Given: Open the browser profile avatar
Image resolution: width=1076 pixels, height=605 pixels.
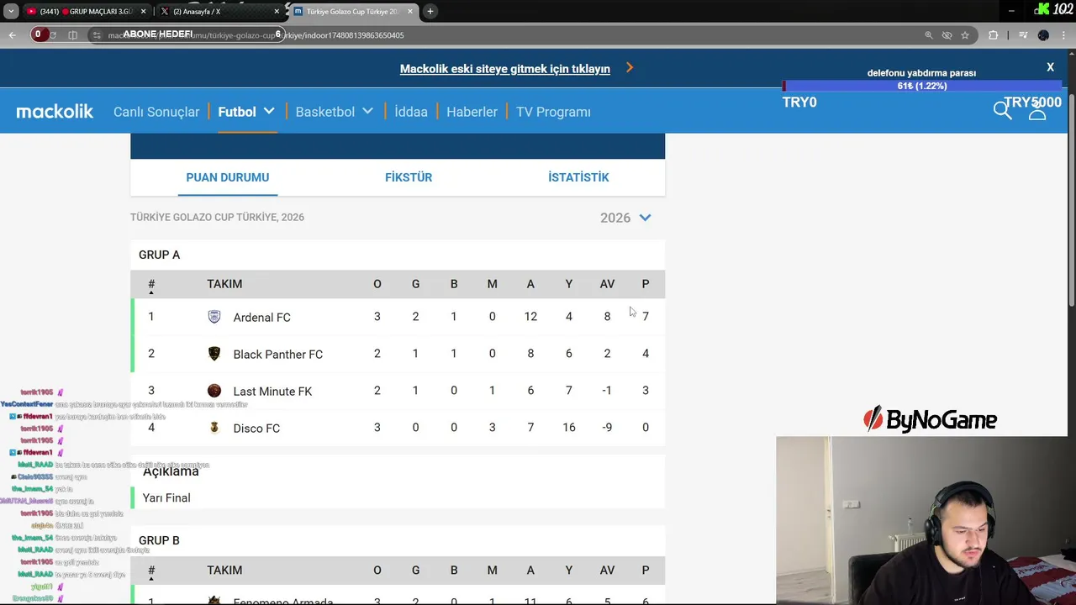Looking at the screenshot, I should 1043,35.
